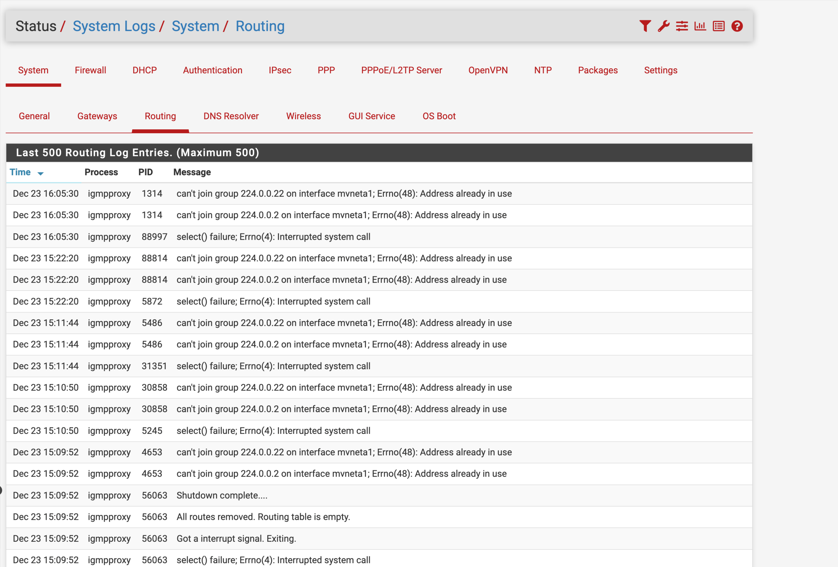Click the Shutdown complete log entry
The height and width of the screenshot is (567, 838).
(222, 495)
